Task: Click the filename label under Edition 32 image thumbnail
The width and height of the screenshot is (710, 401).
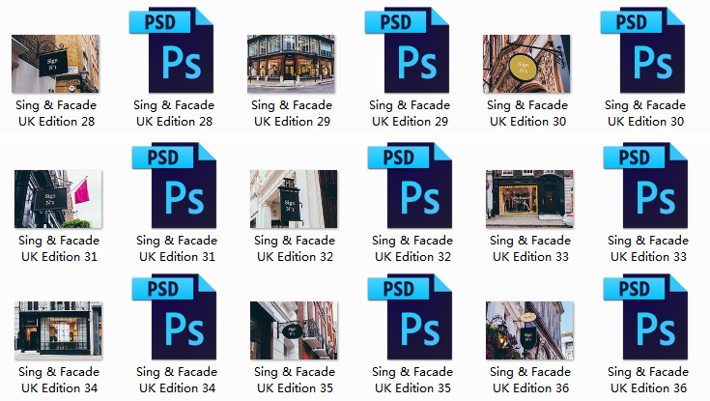Action: coord(294,248)
